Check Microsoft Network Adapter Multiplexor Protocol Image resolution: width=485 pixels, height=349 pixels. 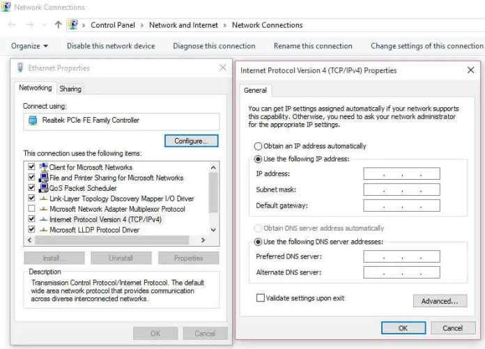tap(31, 208)
